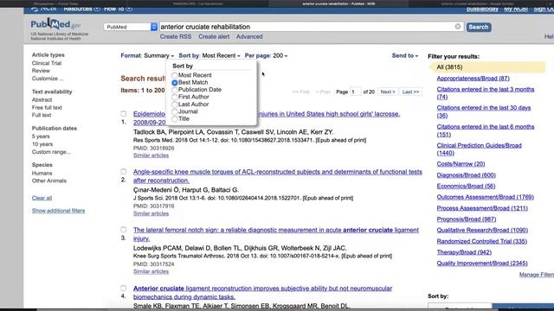Filter by Abstract text availability
Image resolution: width=554 pixels, height=311 pixels.
pos(42,100)
